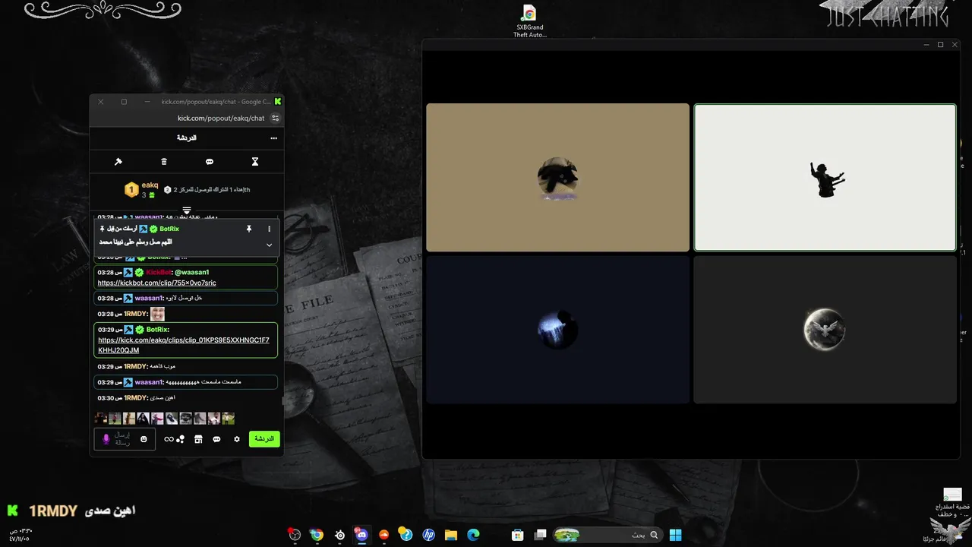The image size is (972, 547).
Task: Open the Get Help question mark taskbar icon
Action: (406, 535)
